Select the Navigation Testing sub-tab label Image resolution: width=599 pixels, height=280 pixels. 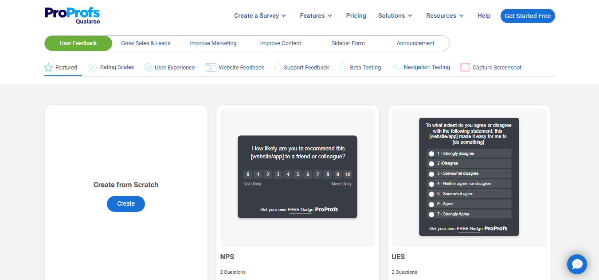(x=427, y=67)
